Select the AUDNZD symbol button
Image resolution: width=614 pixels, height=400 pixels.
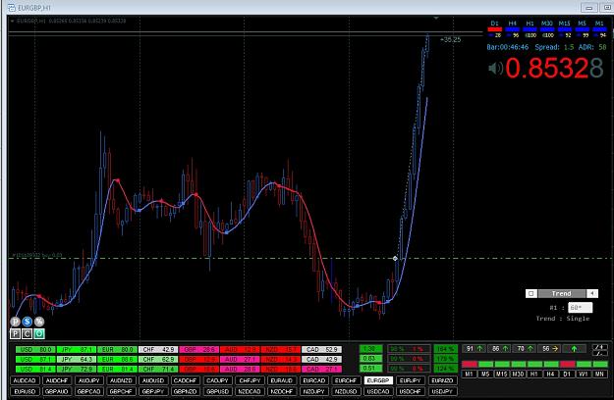(121, 380)
